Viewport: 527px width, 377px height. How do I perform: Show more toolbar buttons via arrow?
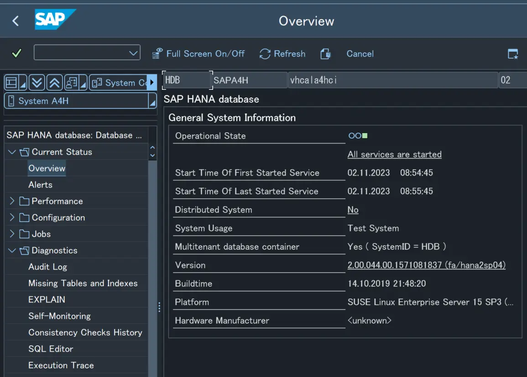pyautogui.click(x=152, y=83)
